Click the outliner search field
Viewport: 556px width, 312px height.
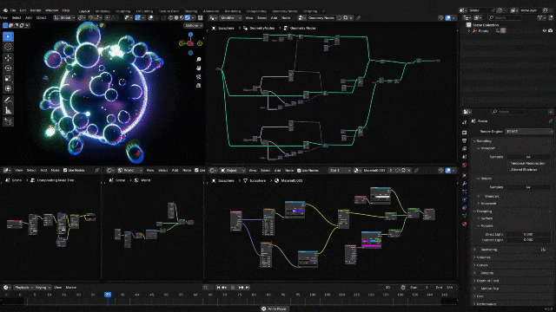(506, 17)
